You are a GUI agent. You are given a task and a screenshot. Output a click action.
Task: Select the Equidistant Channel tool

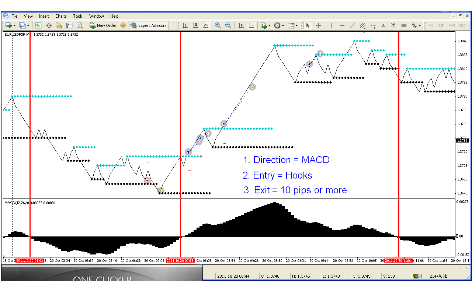362,25
